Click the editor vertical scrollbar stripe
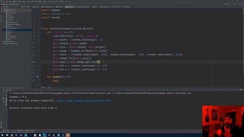Viewport: 244px width, 137px height. 243,42
